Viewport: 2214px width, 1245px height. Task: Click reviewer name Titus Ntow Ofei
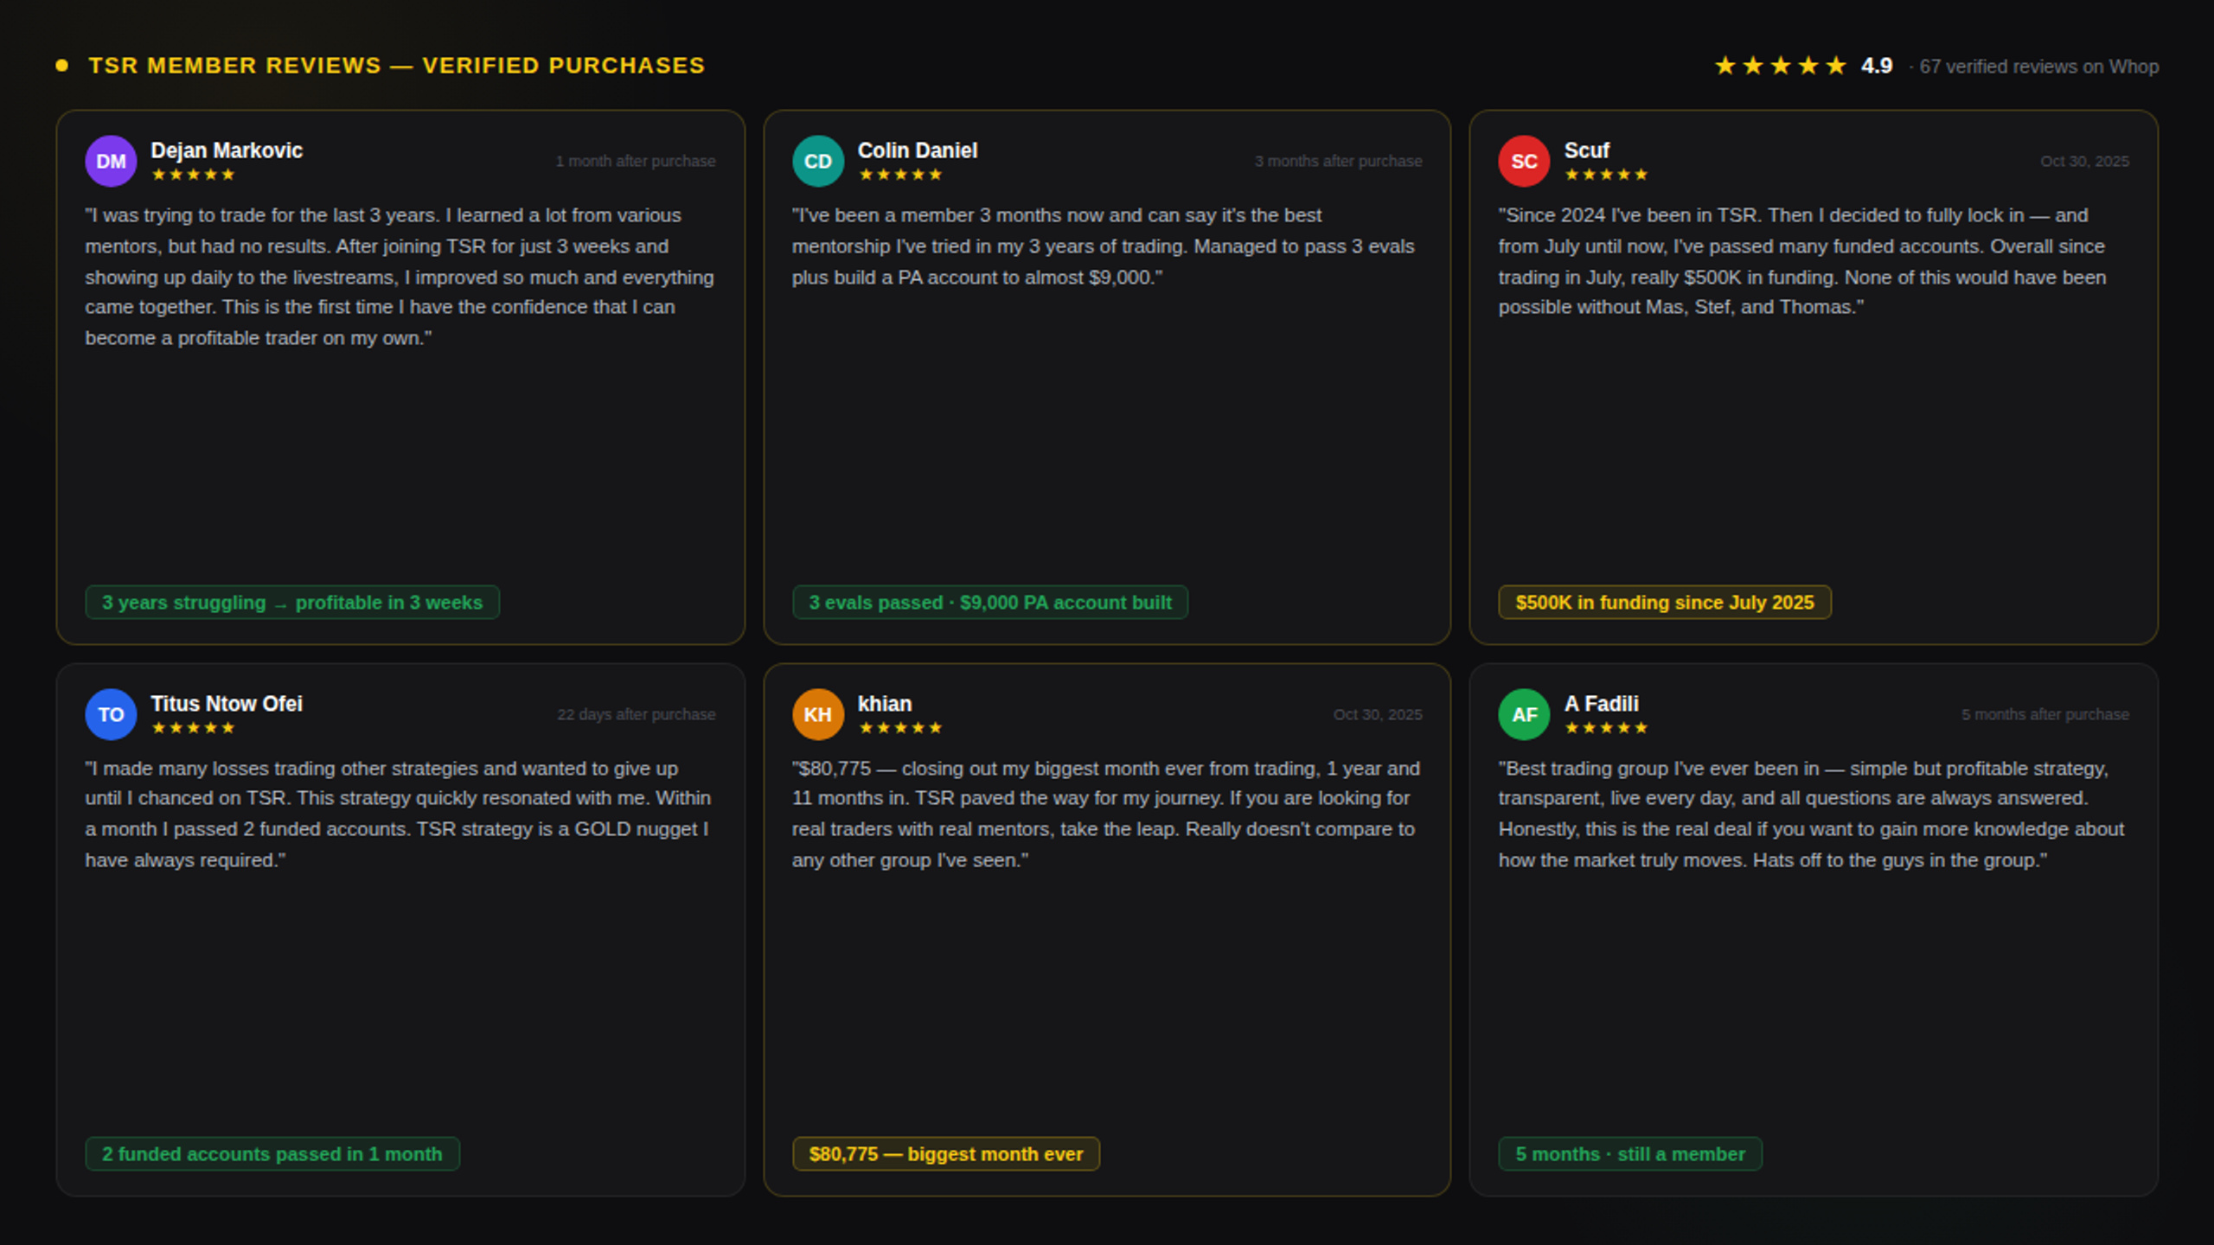point(227,704)
